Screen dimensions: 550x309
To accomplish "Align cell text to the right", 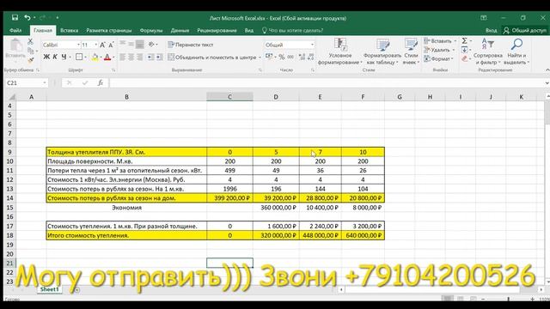I will click(x=139, y=57).
